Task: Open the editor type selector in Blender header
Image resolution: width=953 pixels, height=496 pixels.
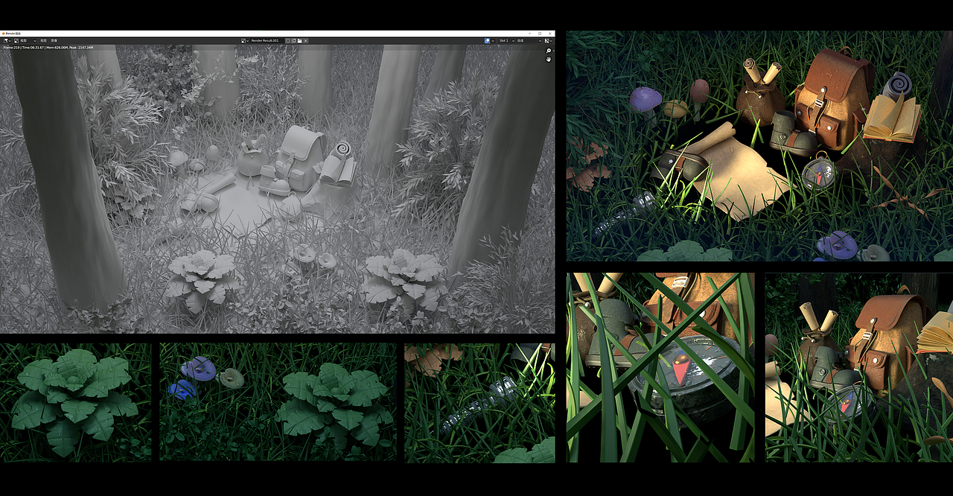Action: [7, 40]
